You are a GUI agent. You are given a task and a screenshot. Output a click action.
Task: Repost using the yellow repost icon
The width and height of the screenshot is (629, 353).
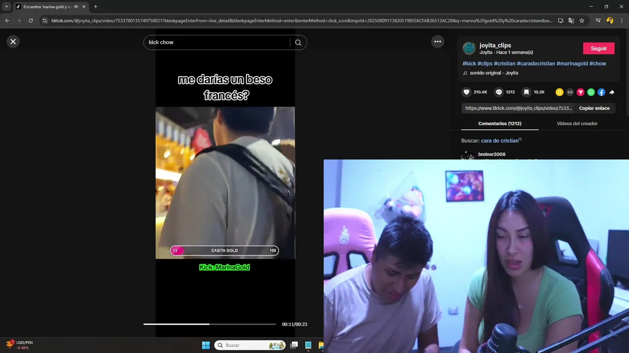(x=559, y=92)
